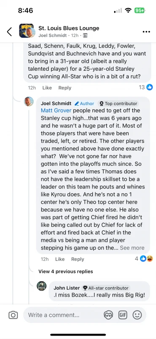The height and width of the screenshot is (339, 156).
Task: Like the top comment about Stanley Cup
Action: coord(47,88)
